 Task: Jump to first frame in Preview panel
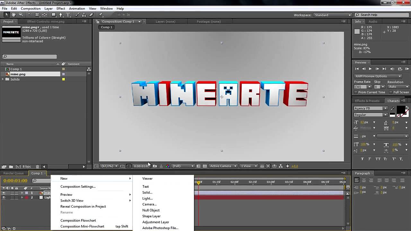(x=357, y=69)
